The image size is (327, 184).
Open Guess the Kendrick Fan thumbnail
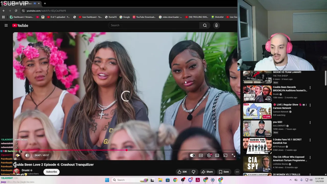[257, 146]
